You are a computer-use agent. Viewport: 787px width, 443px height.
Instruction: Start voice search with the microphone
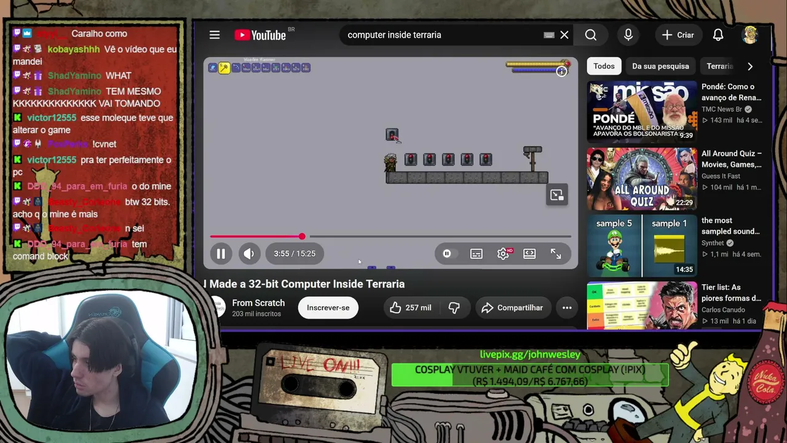[628, 35]
